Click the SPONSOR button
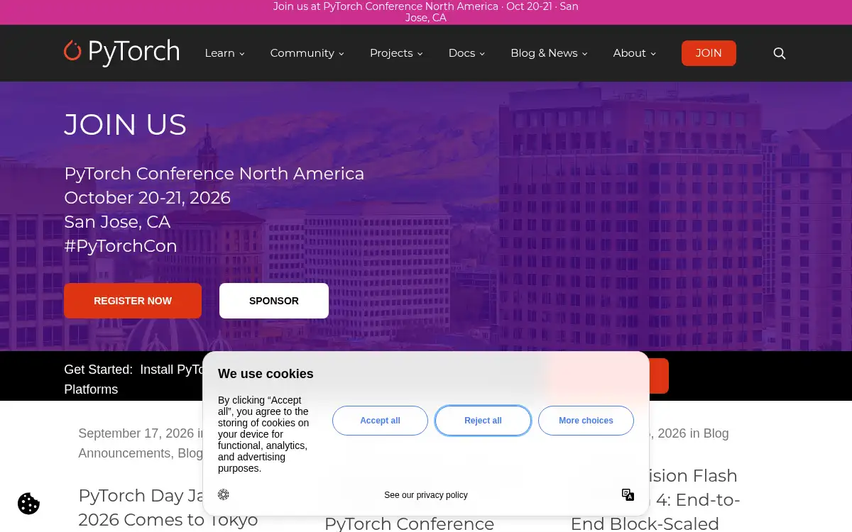852x532 pixels. [274, 301]
